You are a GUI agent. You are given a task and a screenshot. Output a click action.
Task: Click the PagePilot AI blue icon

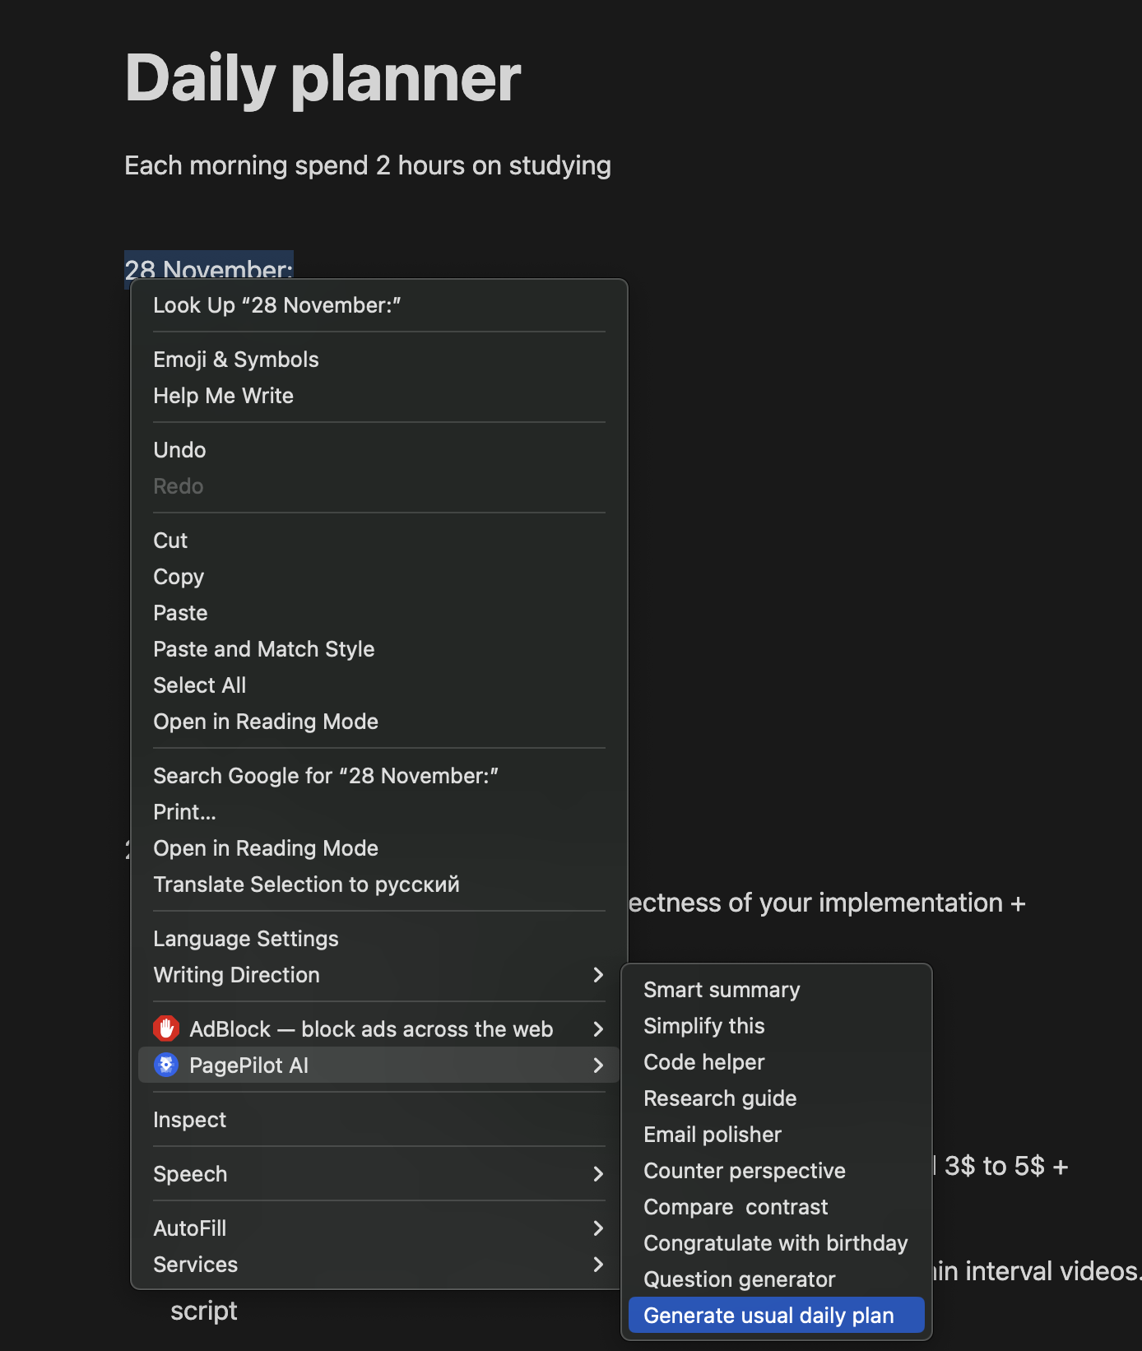coord(166,1065)
